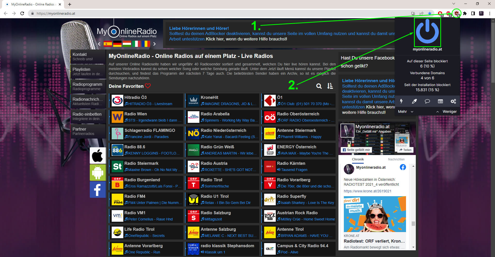Play KroneHit via its crown logo
The width and height of the screenshot is (495, 257).
193,100
